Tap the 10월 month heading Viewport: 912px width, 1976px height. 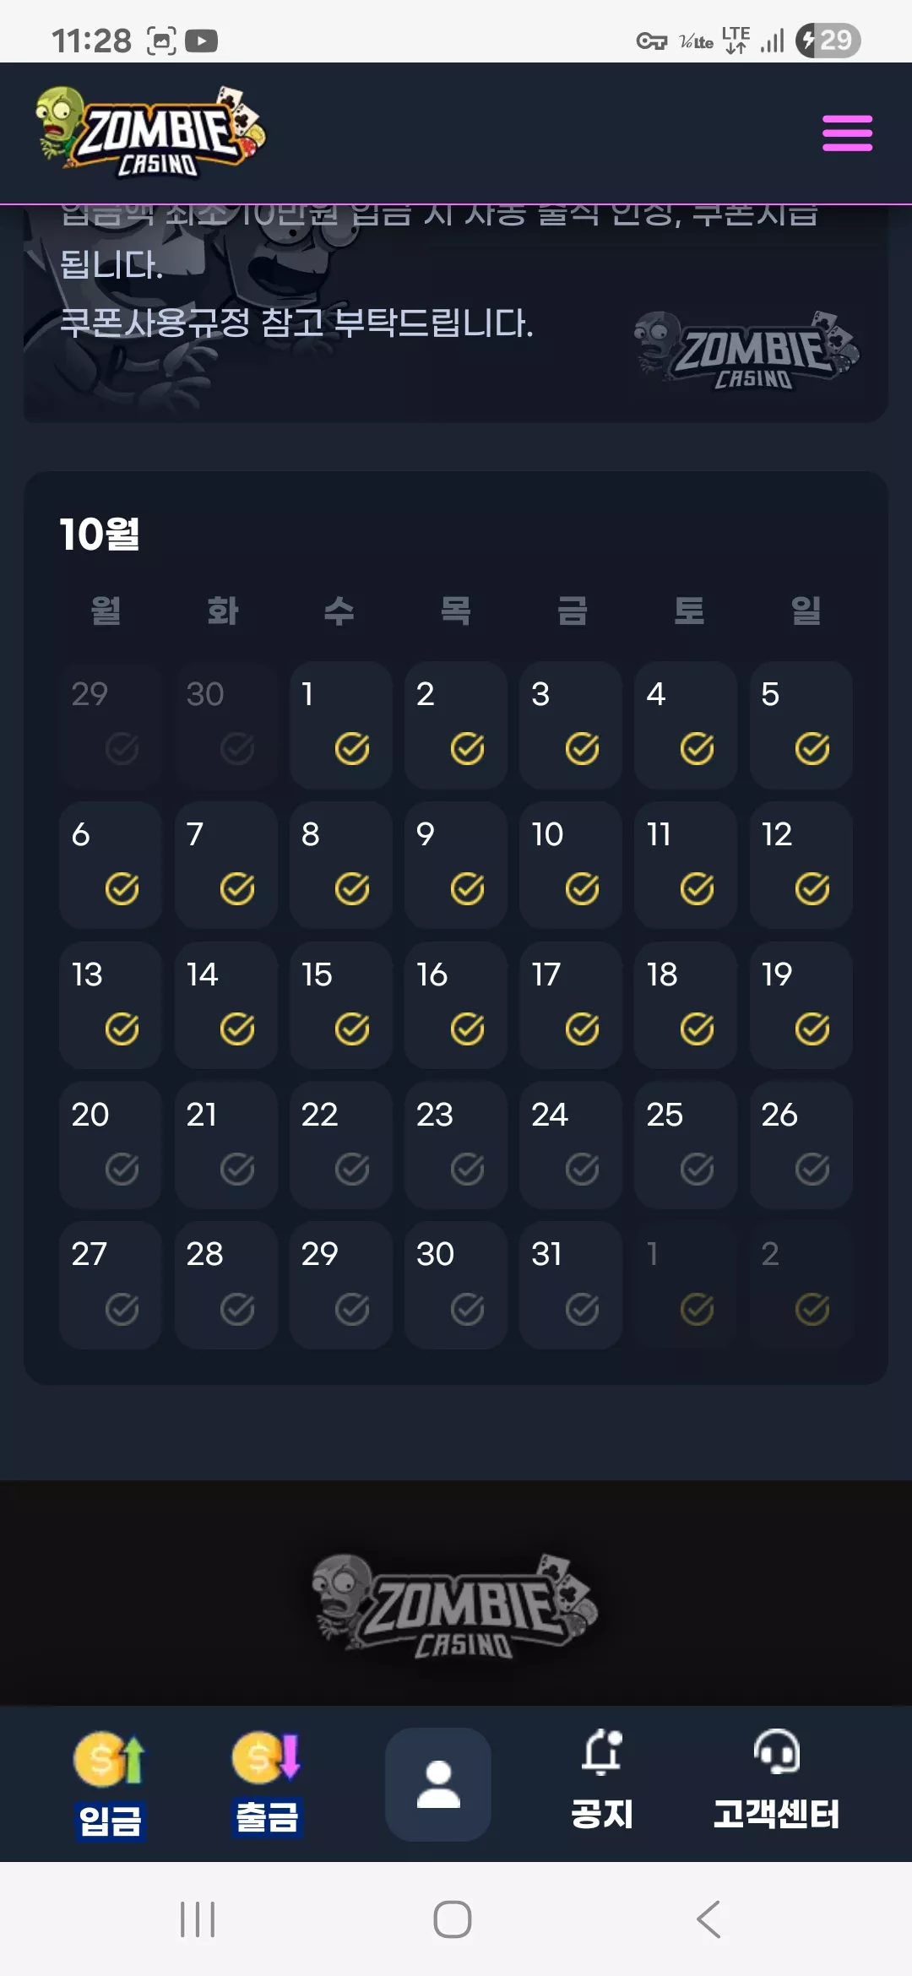pos(100,535)
